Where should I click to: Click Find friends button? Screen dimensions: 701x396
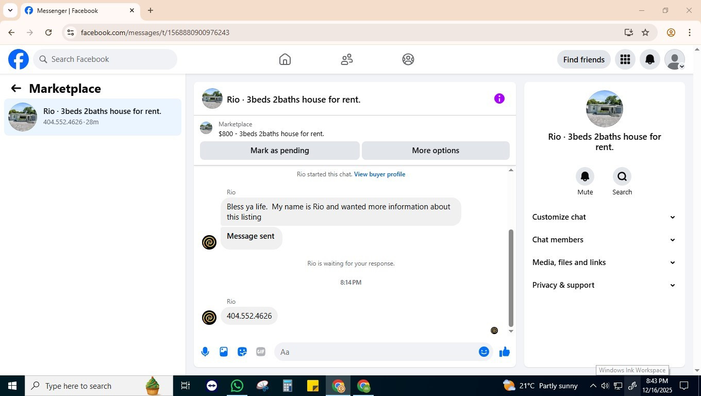point(584,59)
